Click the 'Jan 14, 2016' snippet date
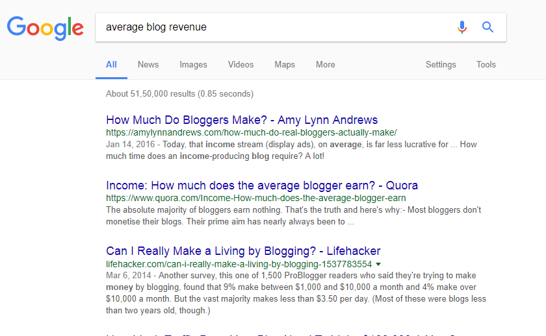 pyautogui.click(x=130, y=145)
